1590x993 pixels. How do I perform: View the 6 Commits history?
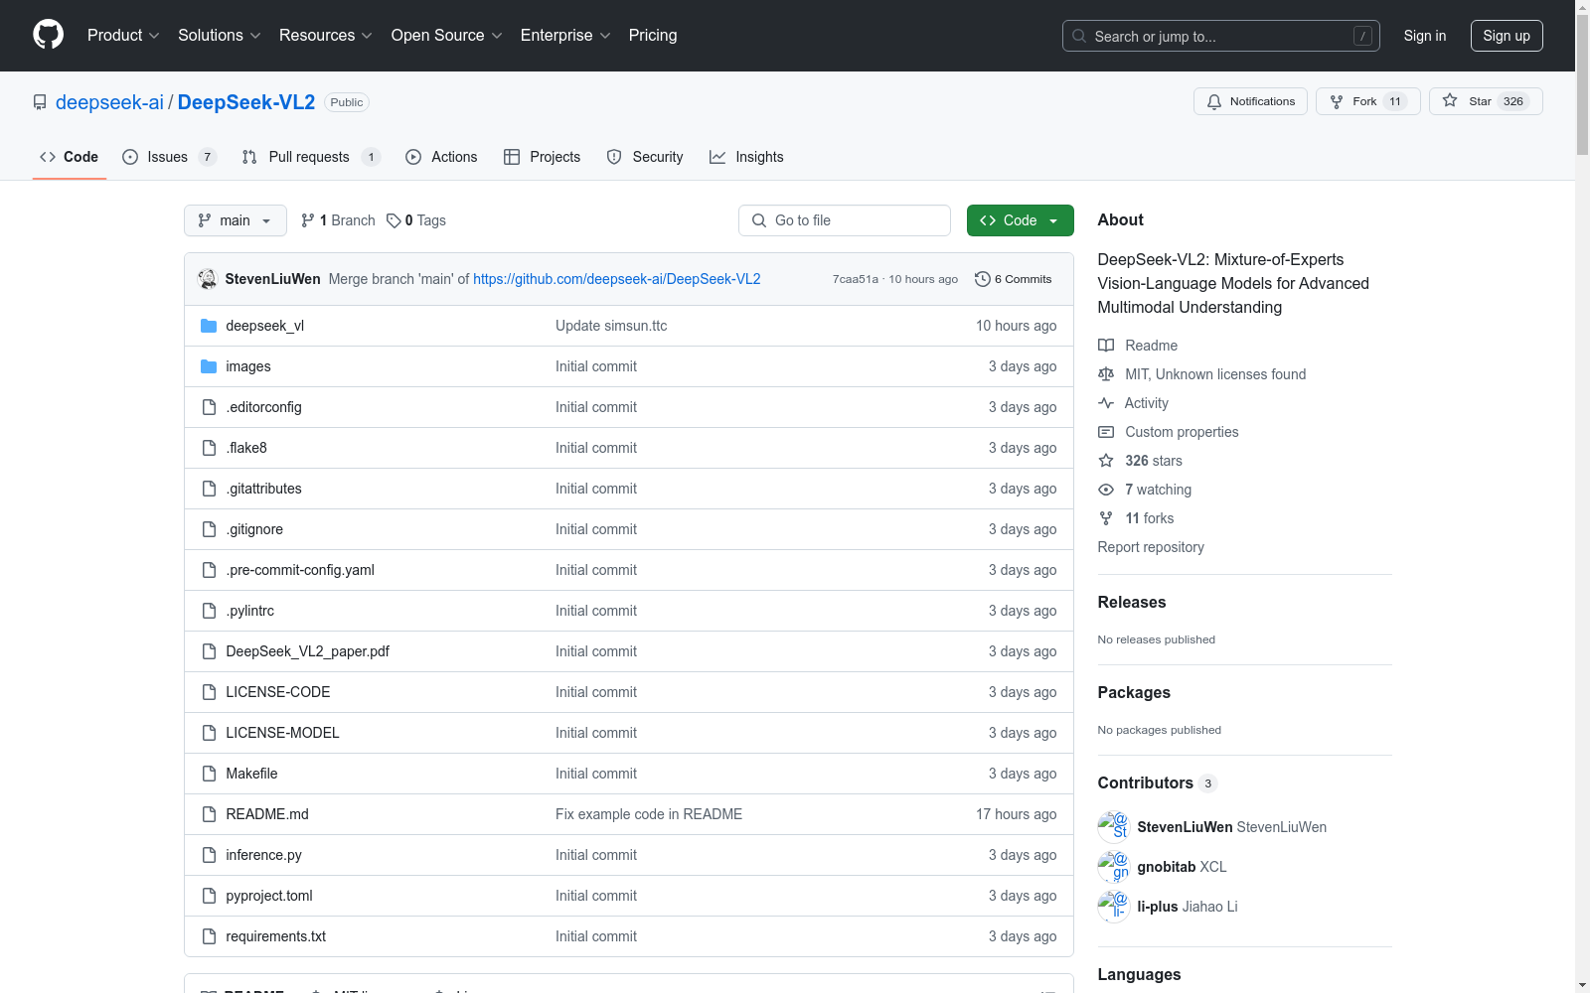click(x=1014, y=279)
